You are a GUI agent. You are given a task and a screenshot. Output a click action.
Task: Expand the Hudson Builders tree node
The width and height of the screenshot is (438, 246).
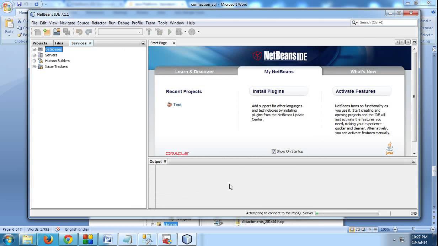coord(34,61)
